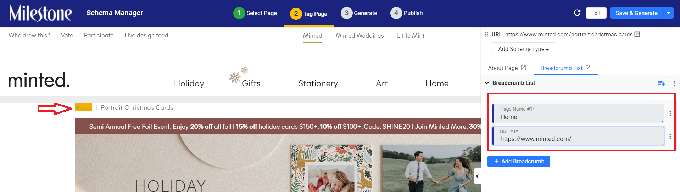
Task: Go to the Publish step
Action: click(x=407, y=13)
